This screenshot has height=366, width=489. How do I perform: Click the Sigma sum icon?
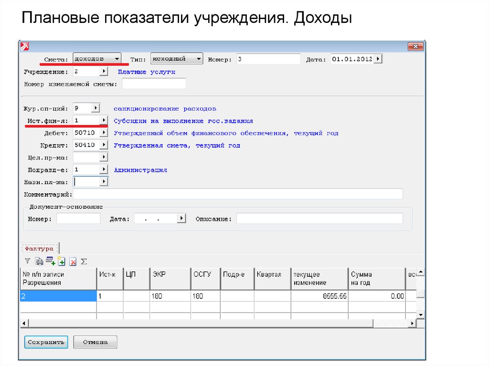(x=84, y=261)
